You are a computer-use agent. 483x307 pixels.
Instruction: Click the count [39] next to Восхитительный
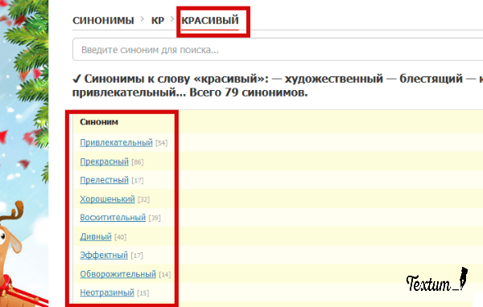[155, 218]
